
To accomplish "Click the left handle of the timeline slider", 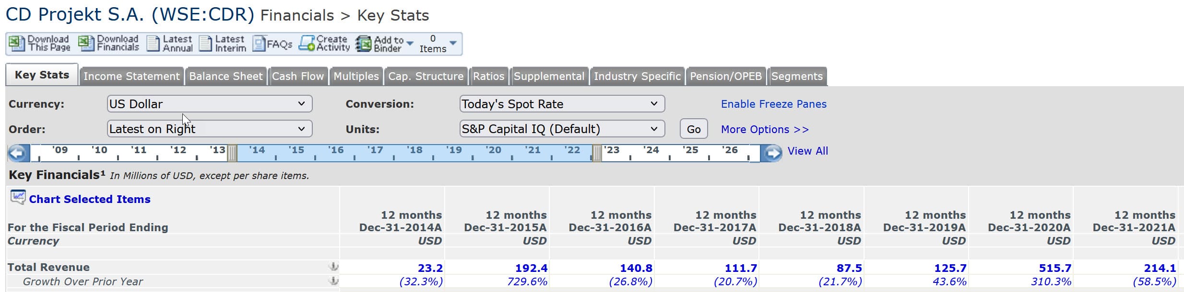I will tap(232, 153).
